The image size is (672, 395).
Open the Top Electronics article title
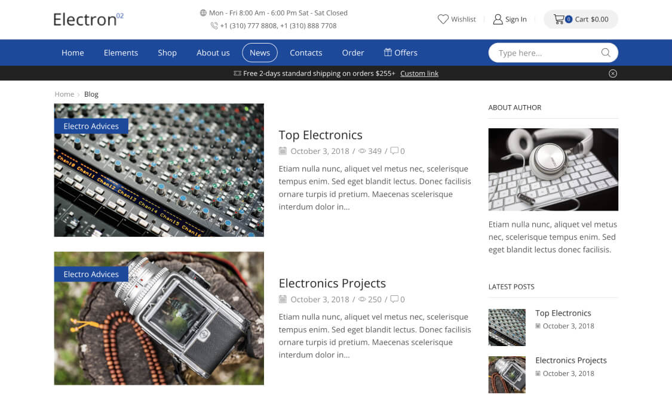click(321, 135)
